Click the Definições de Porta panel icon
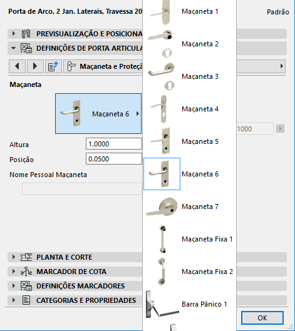 click(x=26, y=48)
